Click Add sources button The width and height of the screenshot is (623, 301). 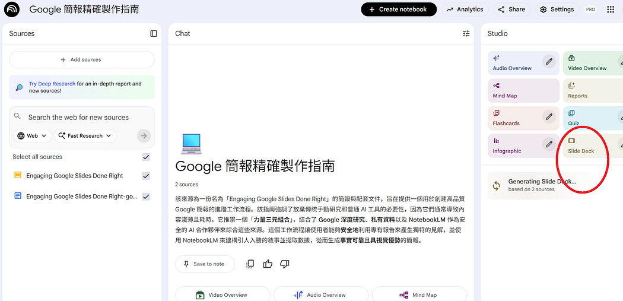point(82,59)
